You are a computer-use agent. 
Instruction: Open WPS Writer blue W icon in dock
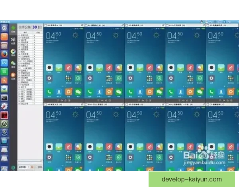coord(4,62)
